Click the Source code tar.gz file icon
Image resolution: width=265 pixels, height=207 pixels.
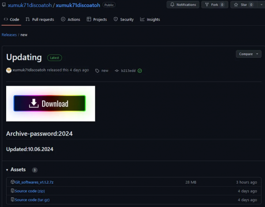13,199
